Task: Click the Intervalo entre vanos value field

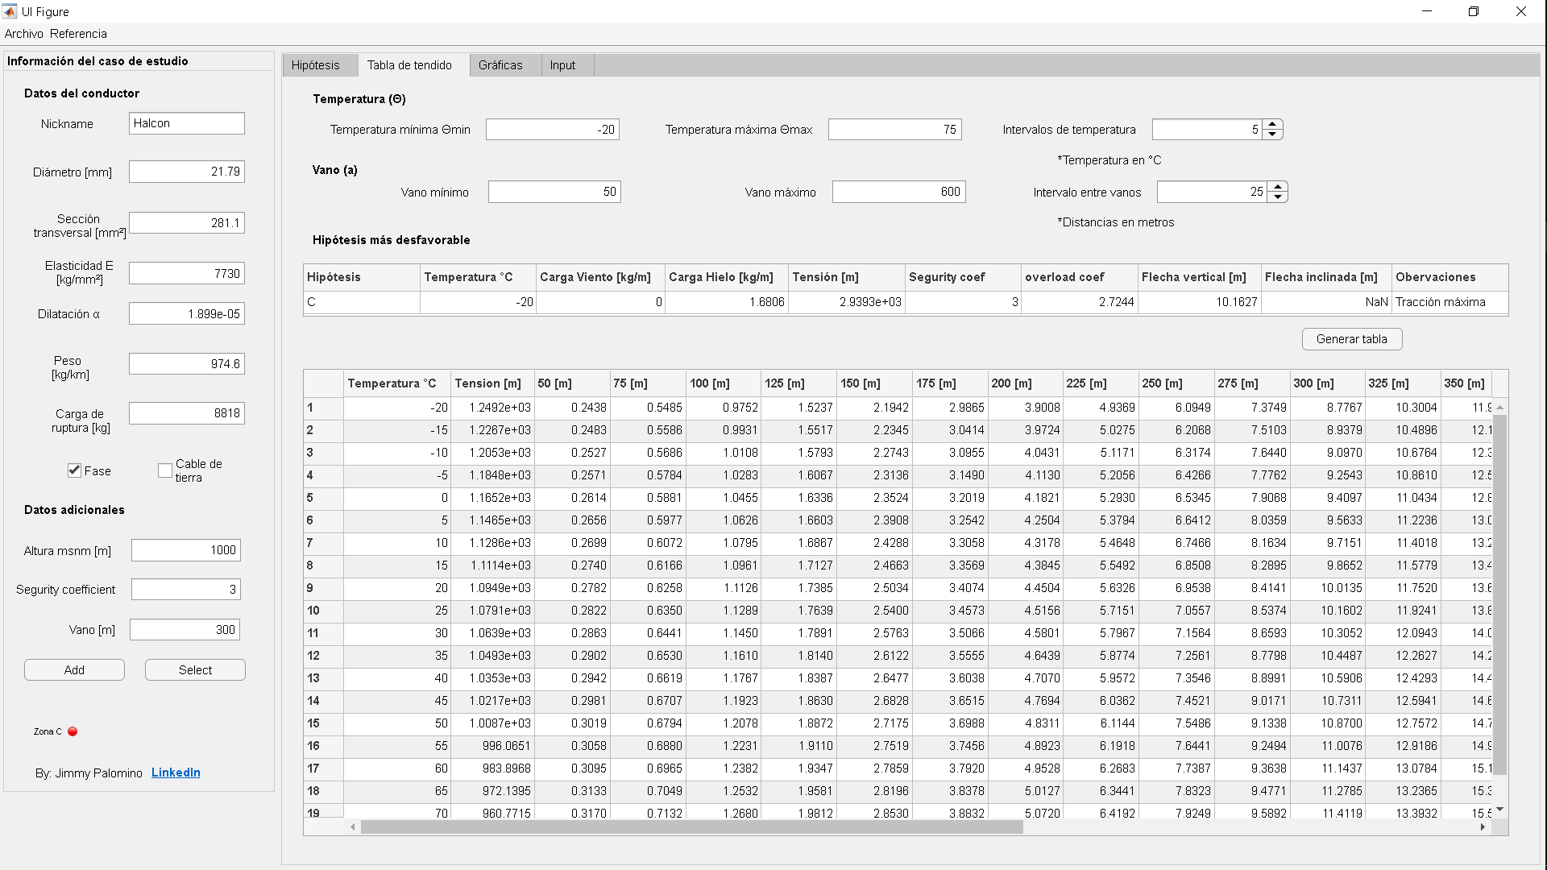Action: (x=1212, y=192)
